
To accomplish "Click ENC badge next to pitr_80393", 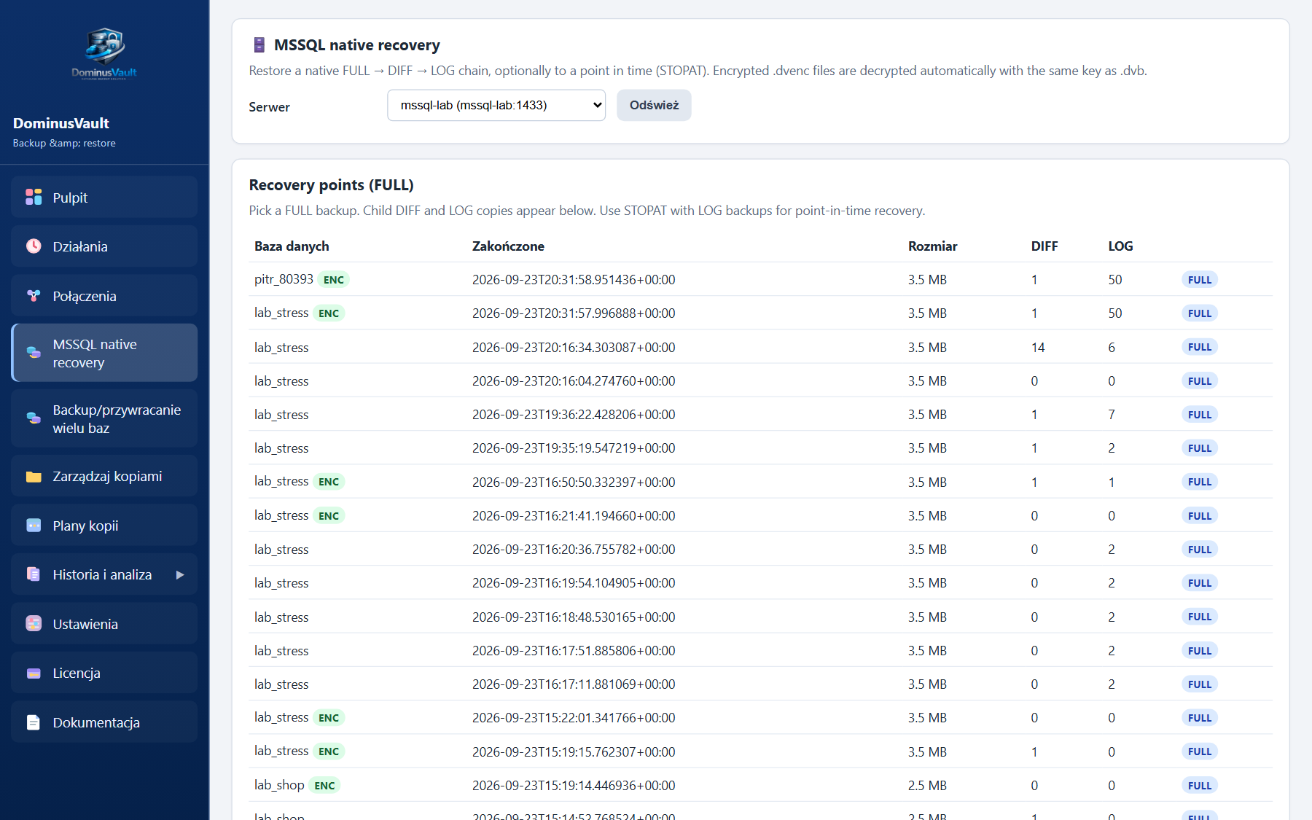I will point(334,280).
